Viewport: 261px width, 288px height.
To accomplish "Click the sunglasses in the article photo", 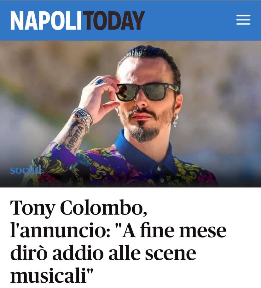I will pos(147,92).
